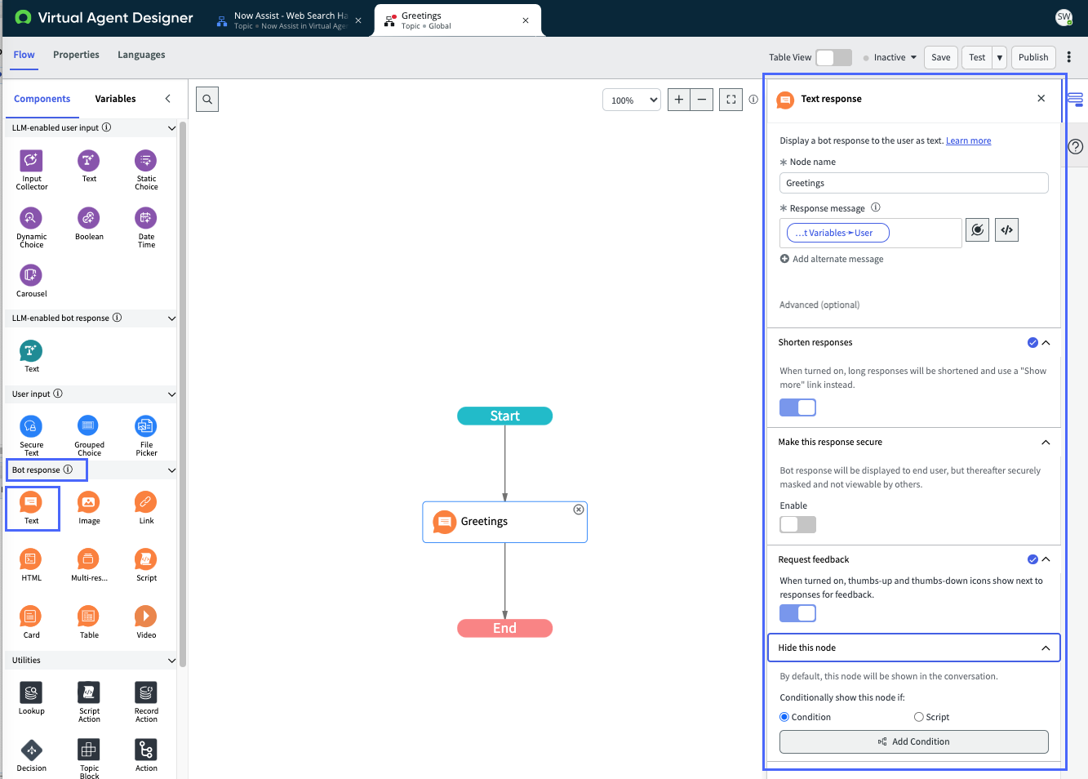Select the Carousel component
Viewport: 1088px width, 779px height.
(31, 281)
